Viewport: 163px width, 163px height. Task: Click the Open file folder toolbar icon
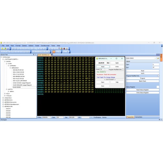point(5,49)
